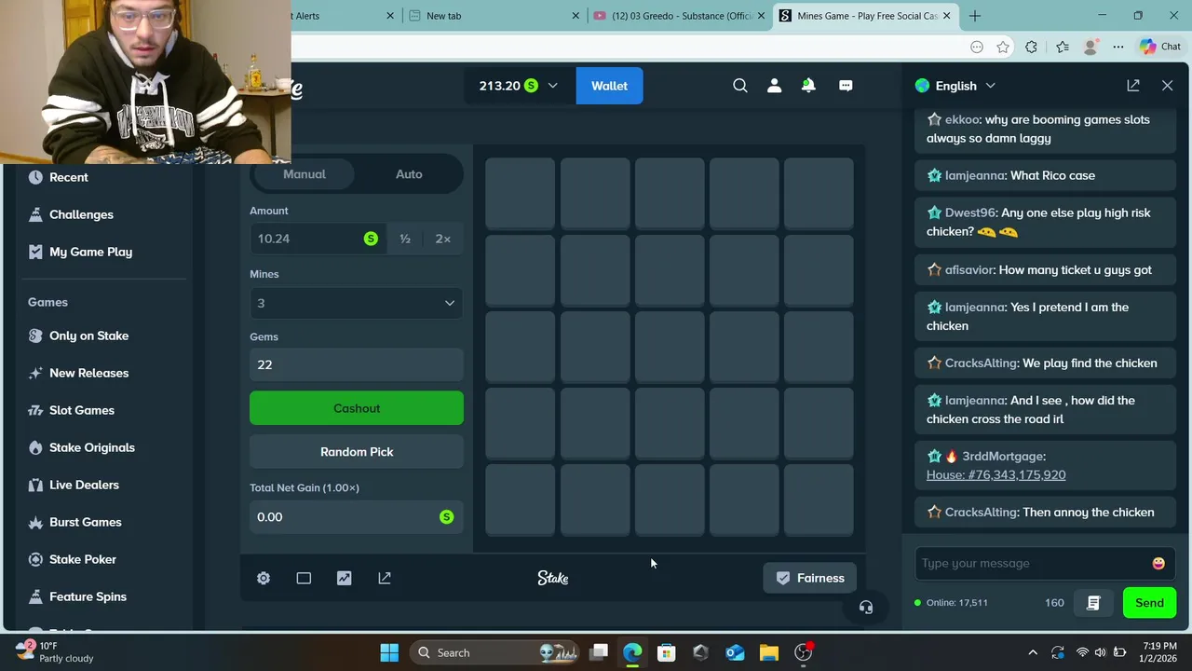The height and width of the screenshot is (671, 1192).
Task: Click the Random Pick button
Action: (x=357, y=452)
